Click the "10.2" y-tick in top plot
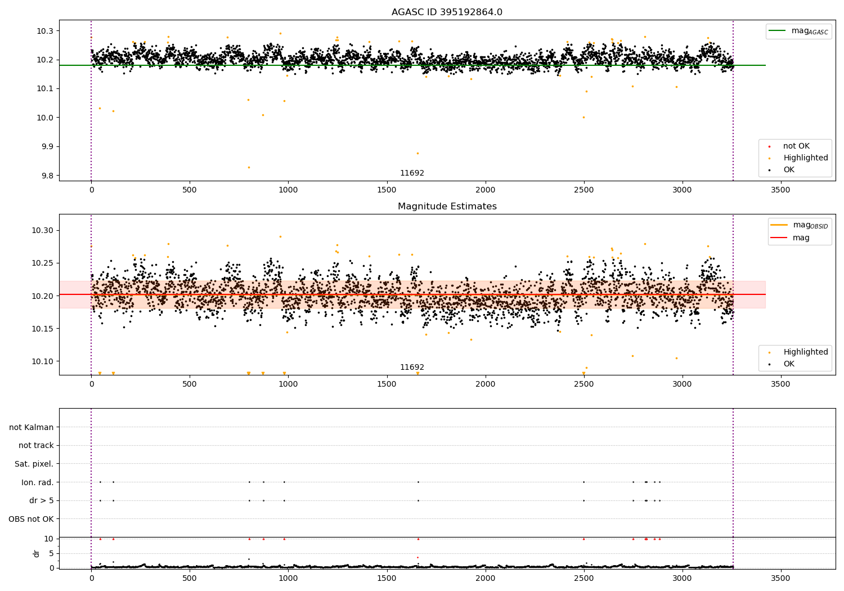Screen dimensions: 844x591 pyautogui.click(x=45, y=60)
